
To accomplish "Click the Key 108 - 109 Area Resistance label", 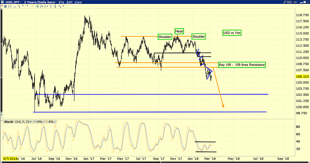I will pyautogui.click(x=242, y=65).
